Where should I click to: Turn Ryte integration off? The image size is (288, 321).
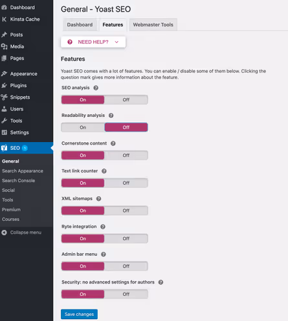126,238
